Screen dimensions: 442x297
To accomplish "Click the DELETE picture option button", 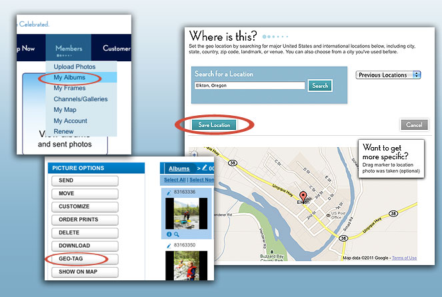I will click(85, 232).
